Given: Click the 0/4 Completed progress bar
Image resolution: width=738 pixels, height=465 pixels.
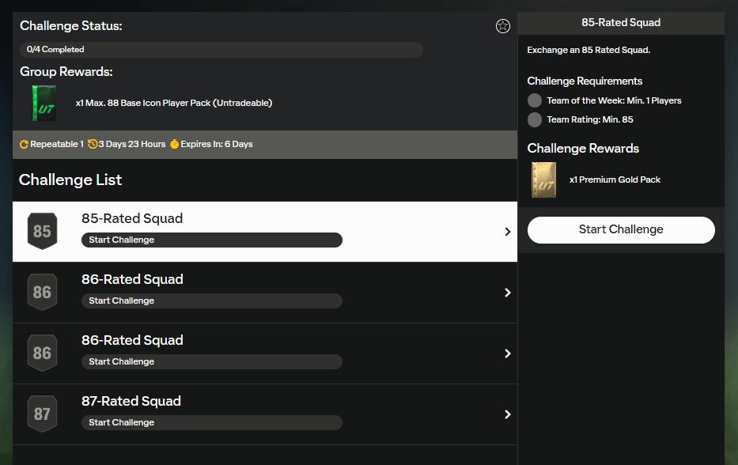Looking at the screenshot, I should coord(221,50).
